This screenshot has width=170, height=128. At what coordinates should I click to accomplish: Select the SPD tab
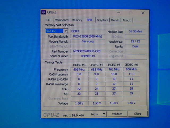pyautogui.click(x=89, y=20)
